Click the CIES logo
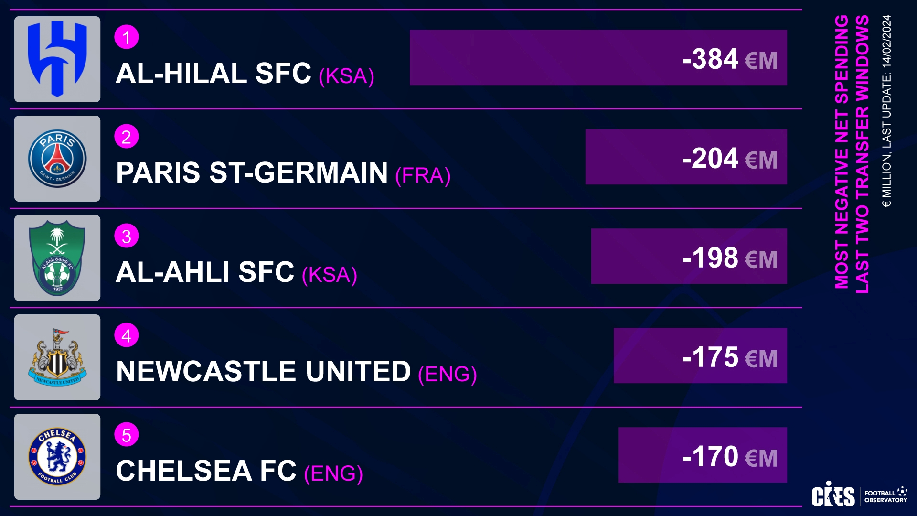 click(x=833, y=494)
